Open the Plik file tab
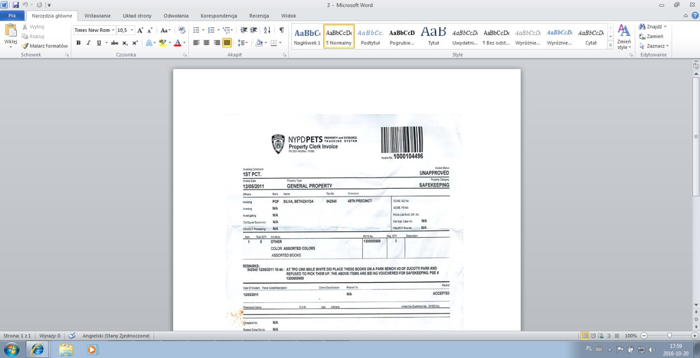The height and width of the screenshot is (358, 700). 13,16
